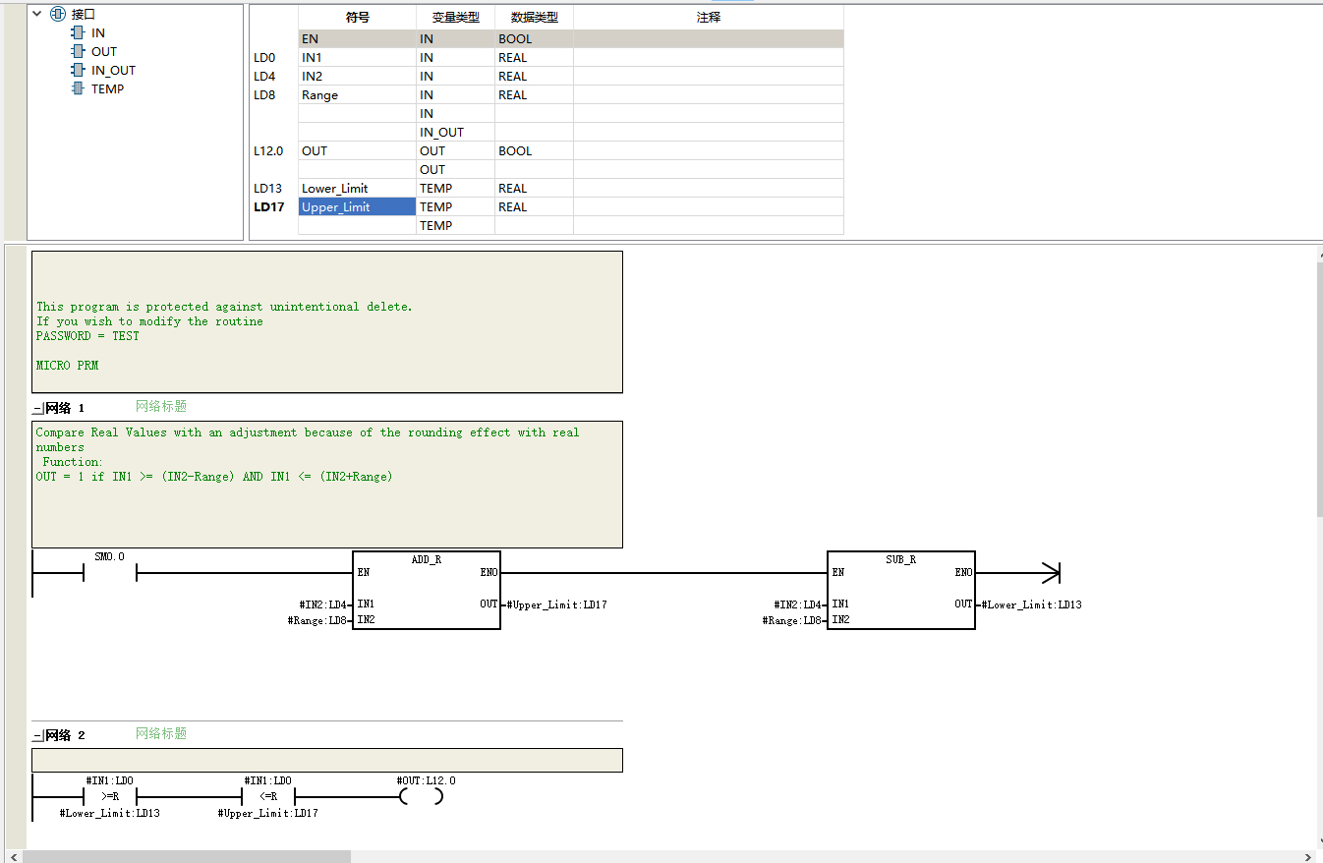Click the #Lower_Limit:LD13 operand under >=R contact
Image resolution: width=1323 pixels, height=863 pixels.
(x=110, y=814)
